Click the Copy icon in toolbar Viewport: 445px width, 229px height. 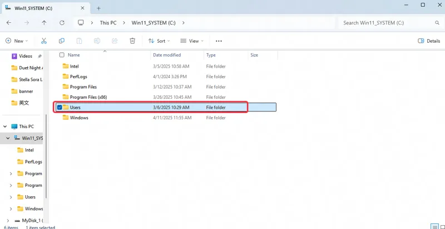[62, 41]
